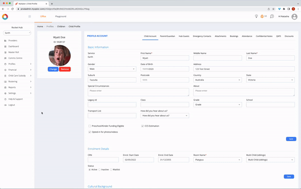Open the Discounts tab
Screen dimensions: 301x189
(289, 36)
